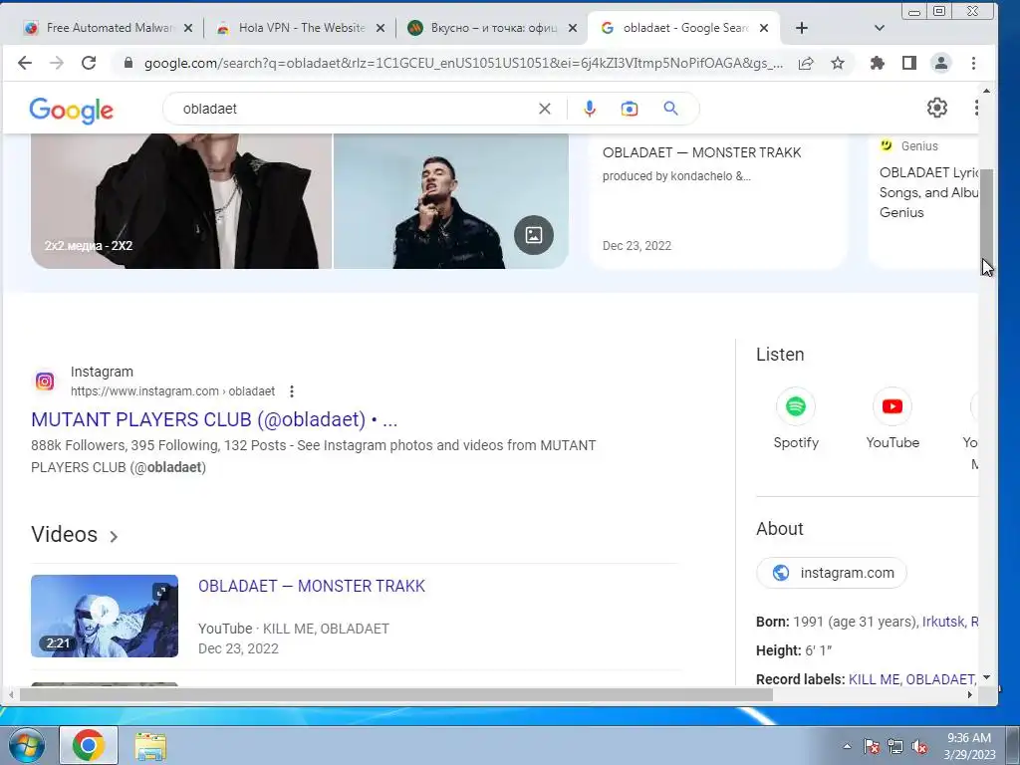Open a new browser tab
Viewport: 1020px width, 765px height.
(x=802, y=28)
